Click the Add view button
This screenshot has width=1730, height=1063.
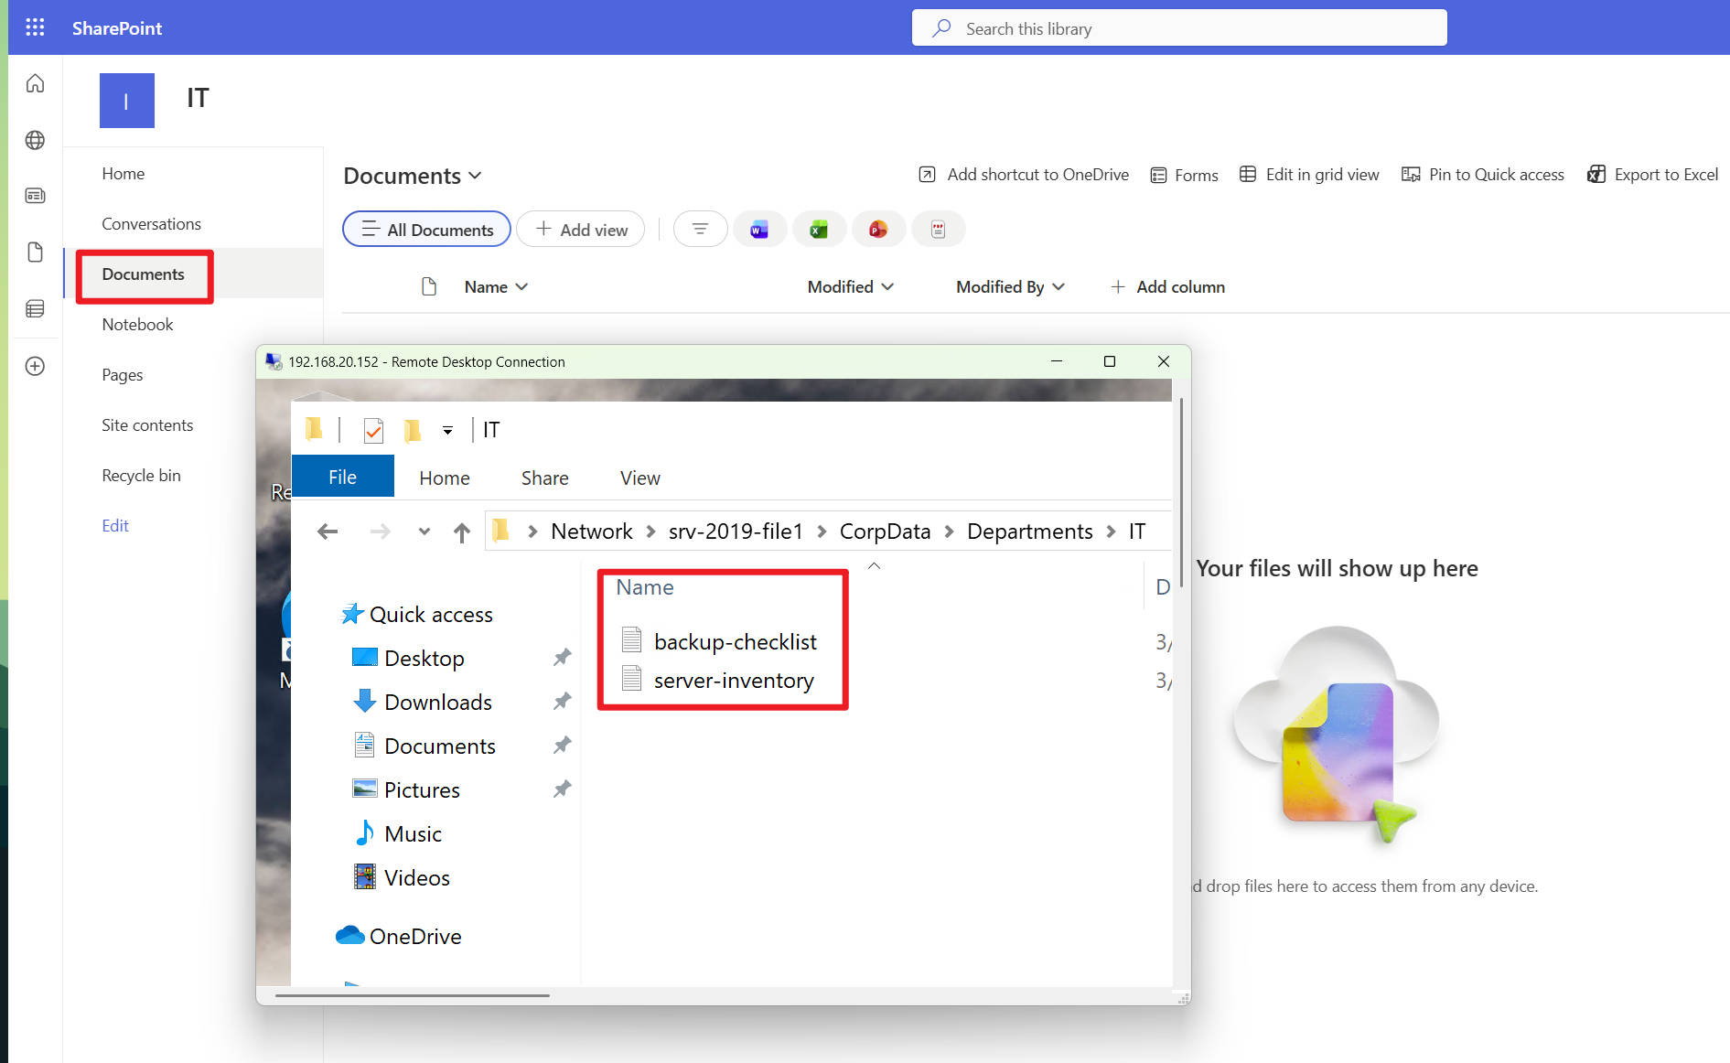coord(581,230)
